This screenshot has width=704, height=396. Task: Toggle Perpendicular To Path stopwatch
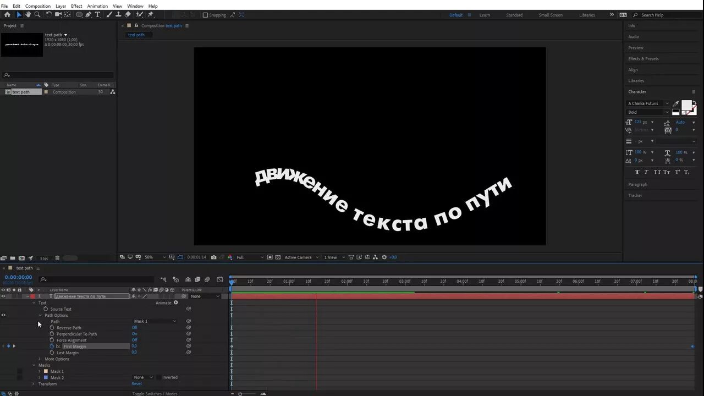pyautogui.click(x=52, y=334)
